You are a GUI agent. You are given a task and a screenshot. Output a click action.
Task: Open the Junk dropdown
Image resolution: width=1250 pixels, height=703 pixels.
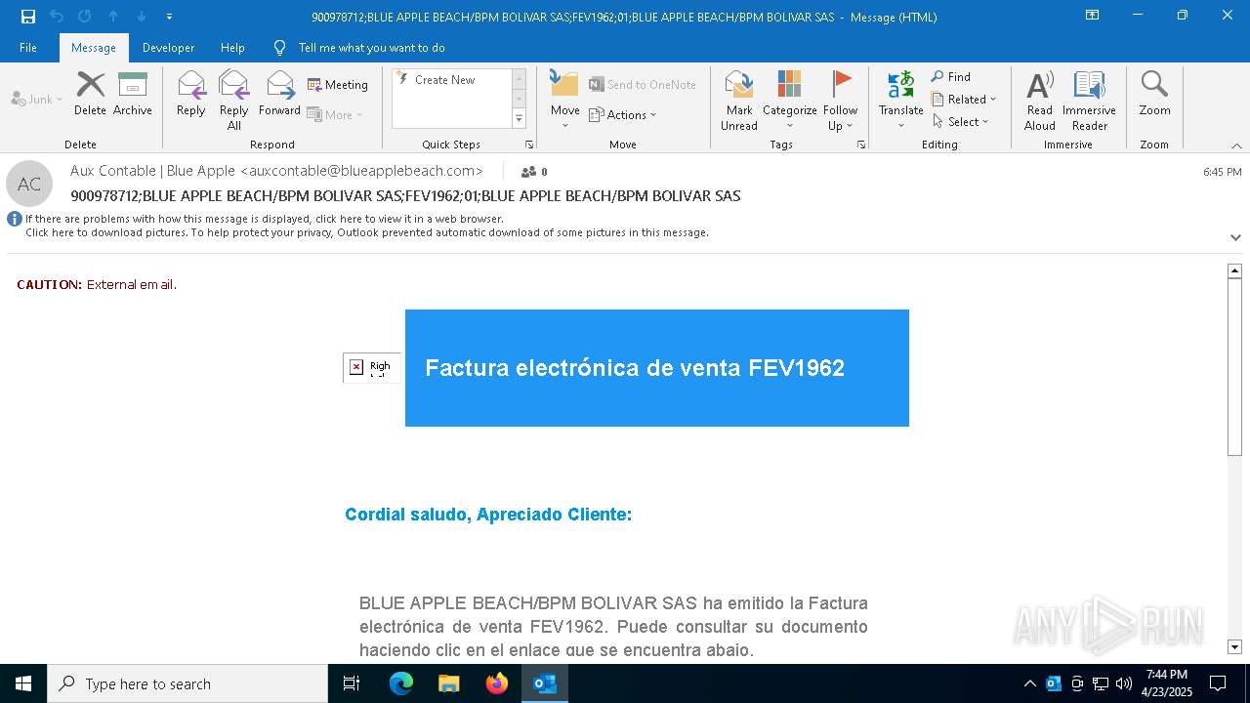tap(37, 99)
